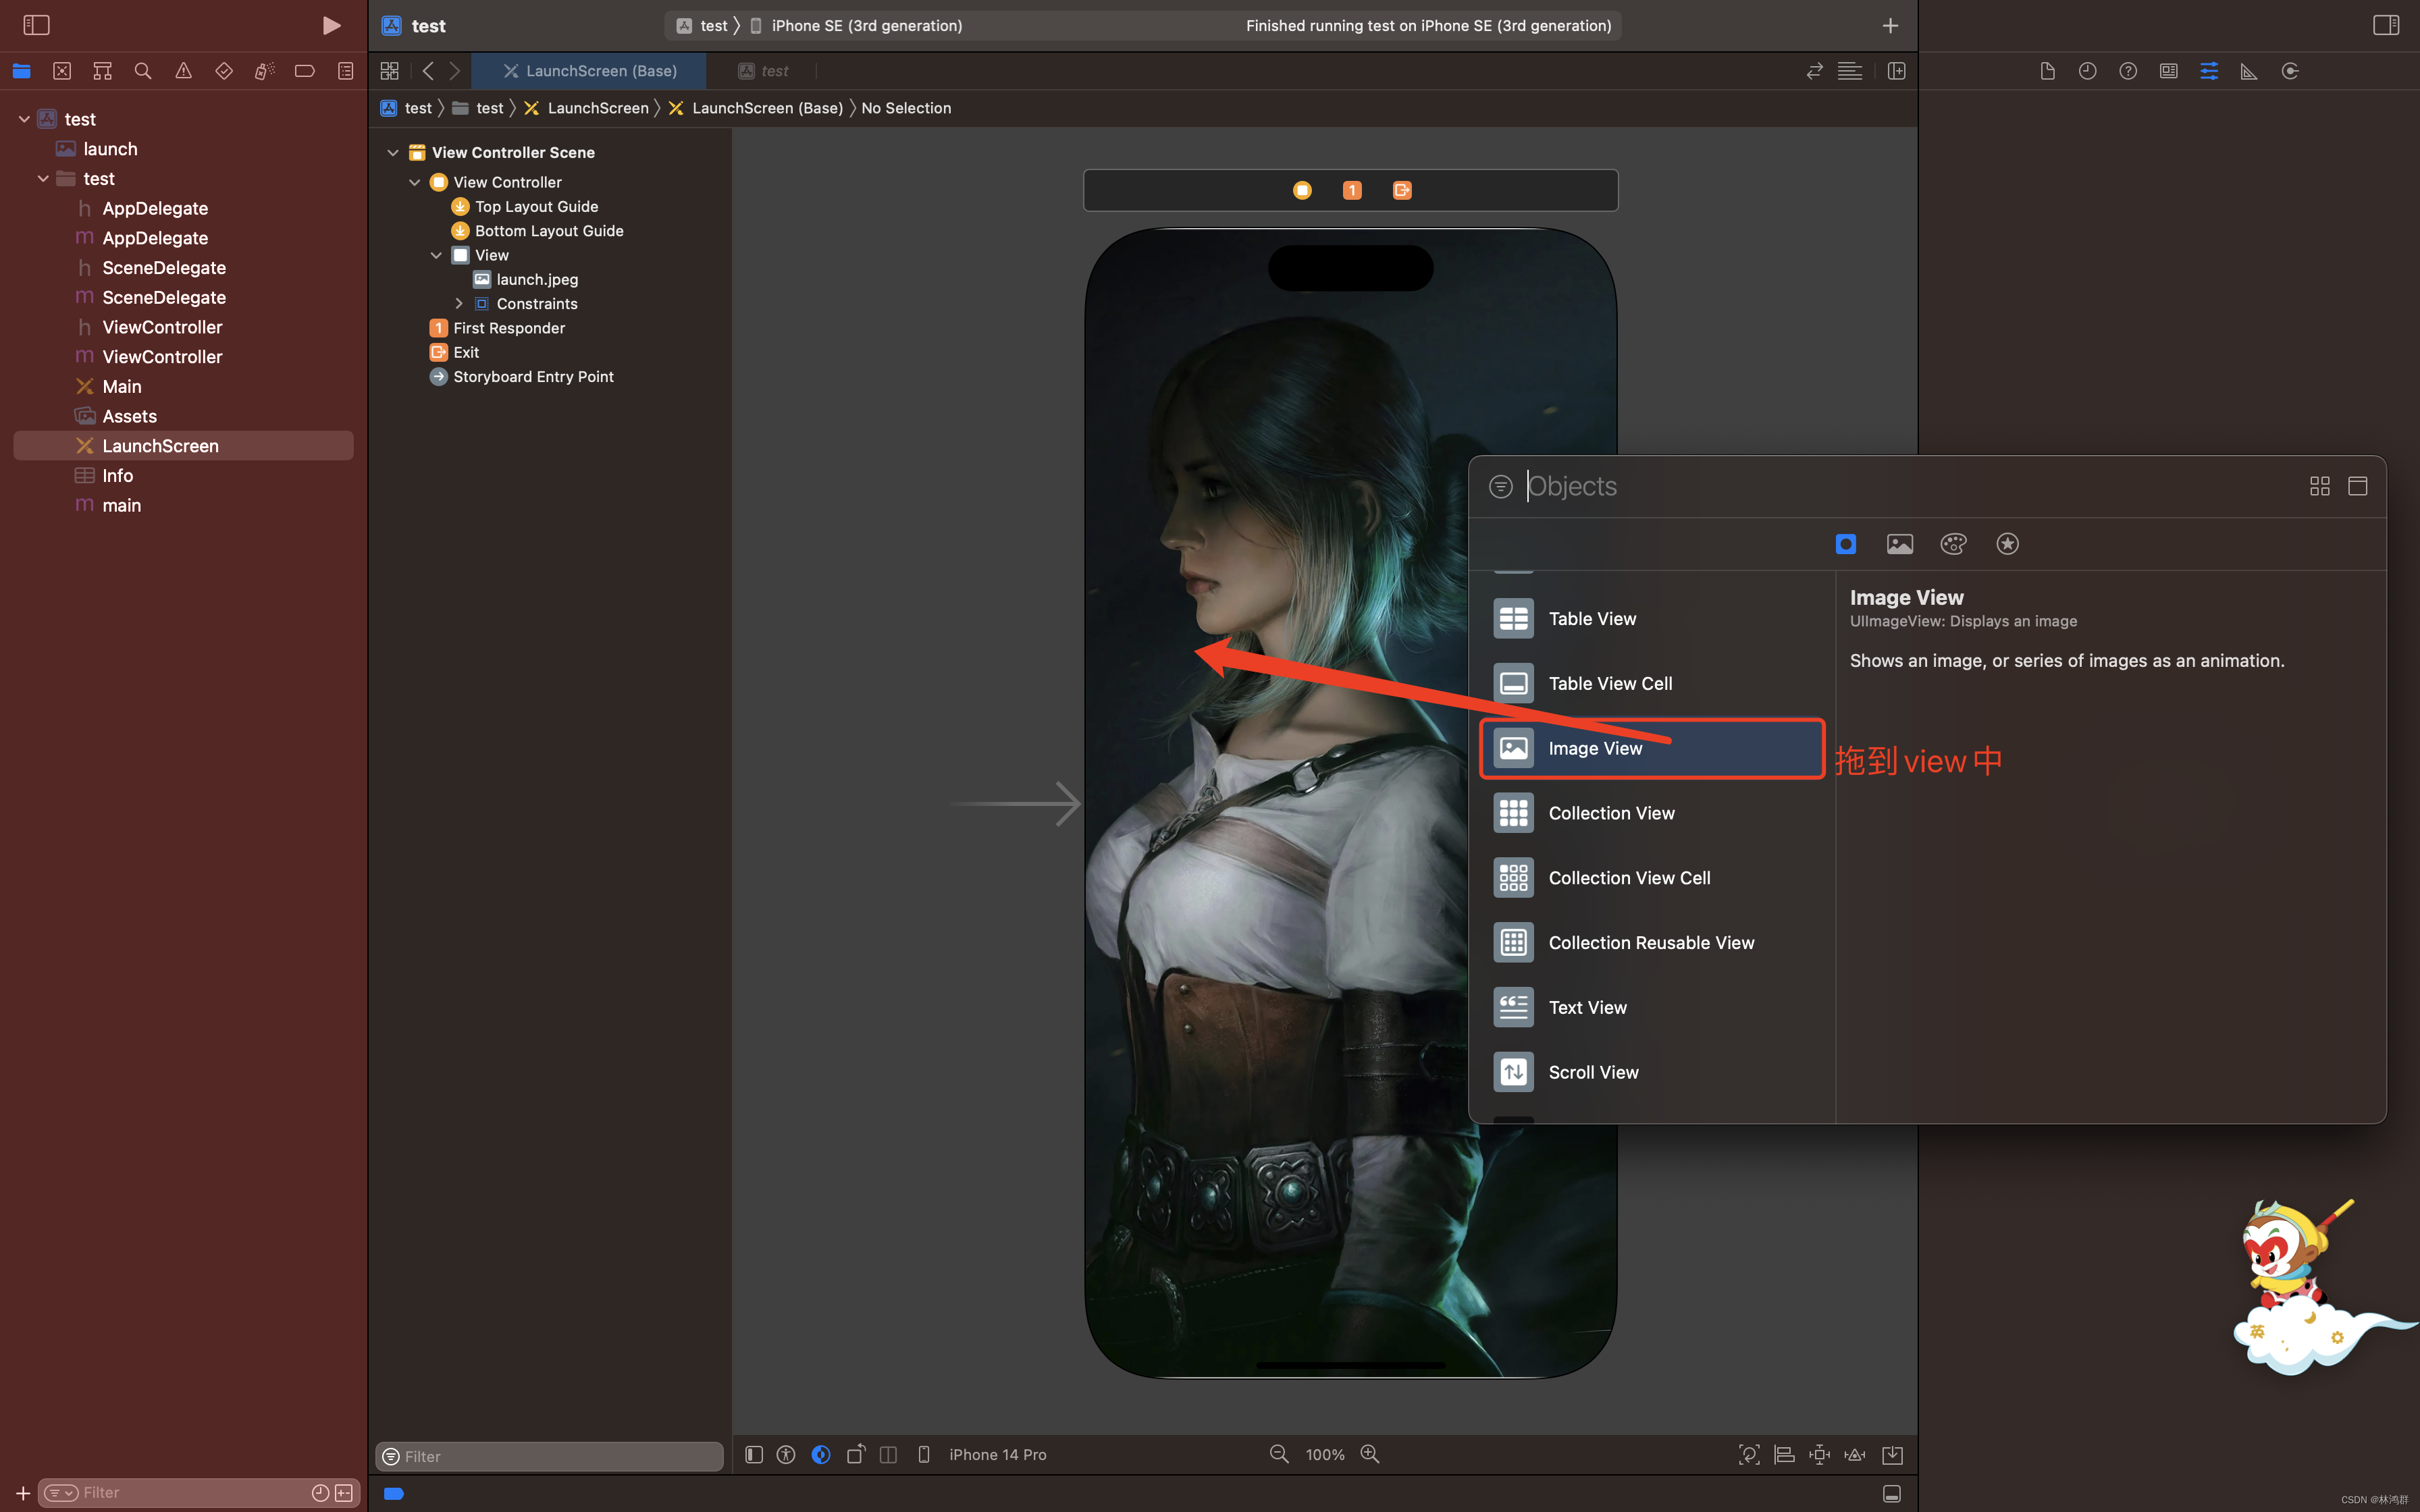The image size is (2420, 1512).
Task: Click the document outline Filter field
Action: tap(549, 1457)
